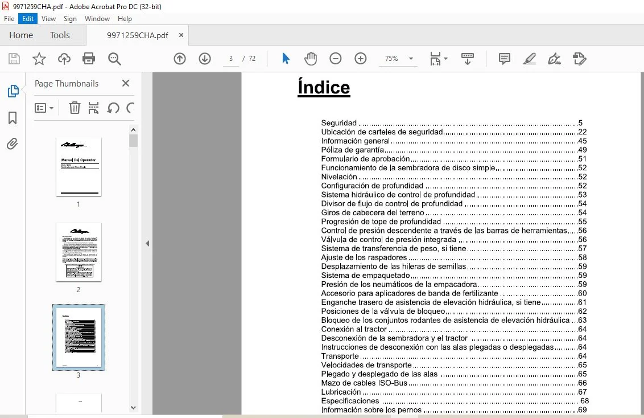Collapse the navigation pane with the arrow
The width and height of the screenshot is (644, 418).
click(147, 243)
